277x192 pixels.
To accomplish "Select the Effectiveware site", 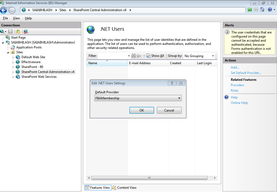I will [31, 62].
